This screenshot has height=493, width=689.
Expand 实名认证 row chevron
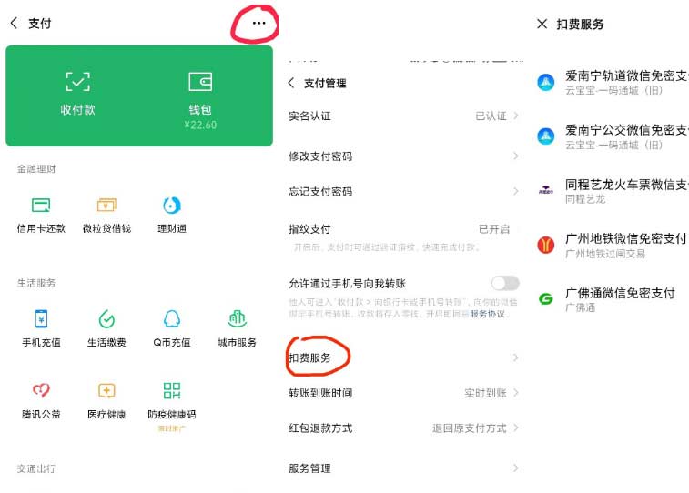pos(516,116)
